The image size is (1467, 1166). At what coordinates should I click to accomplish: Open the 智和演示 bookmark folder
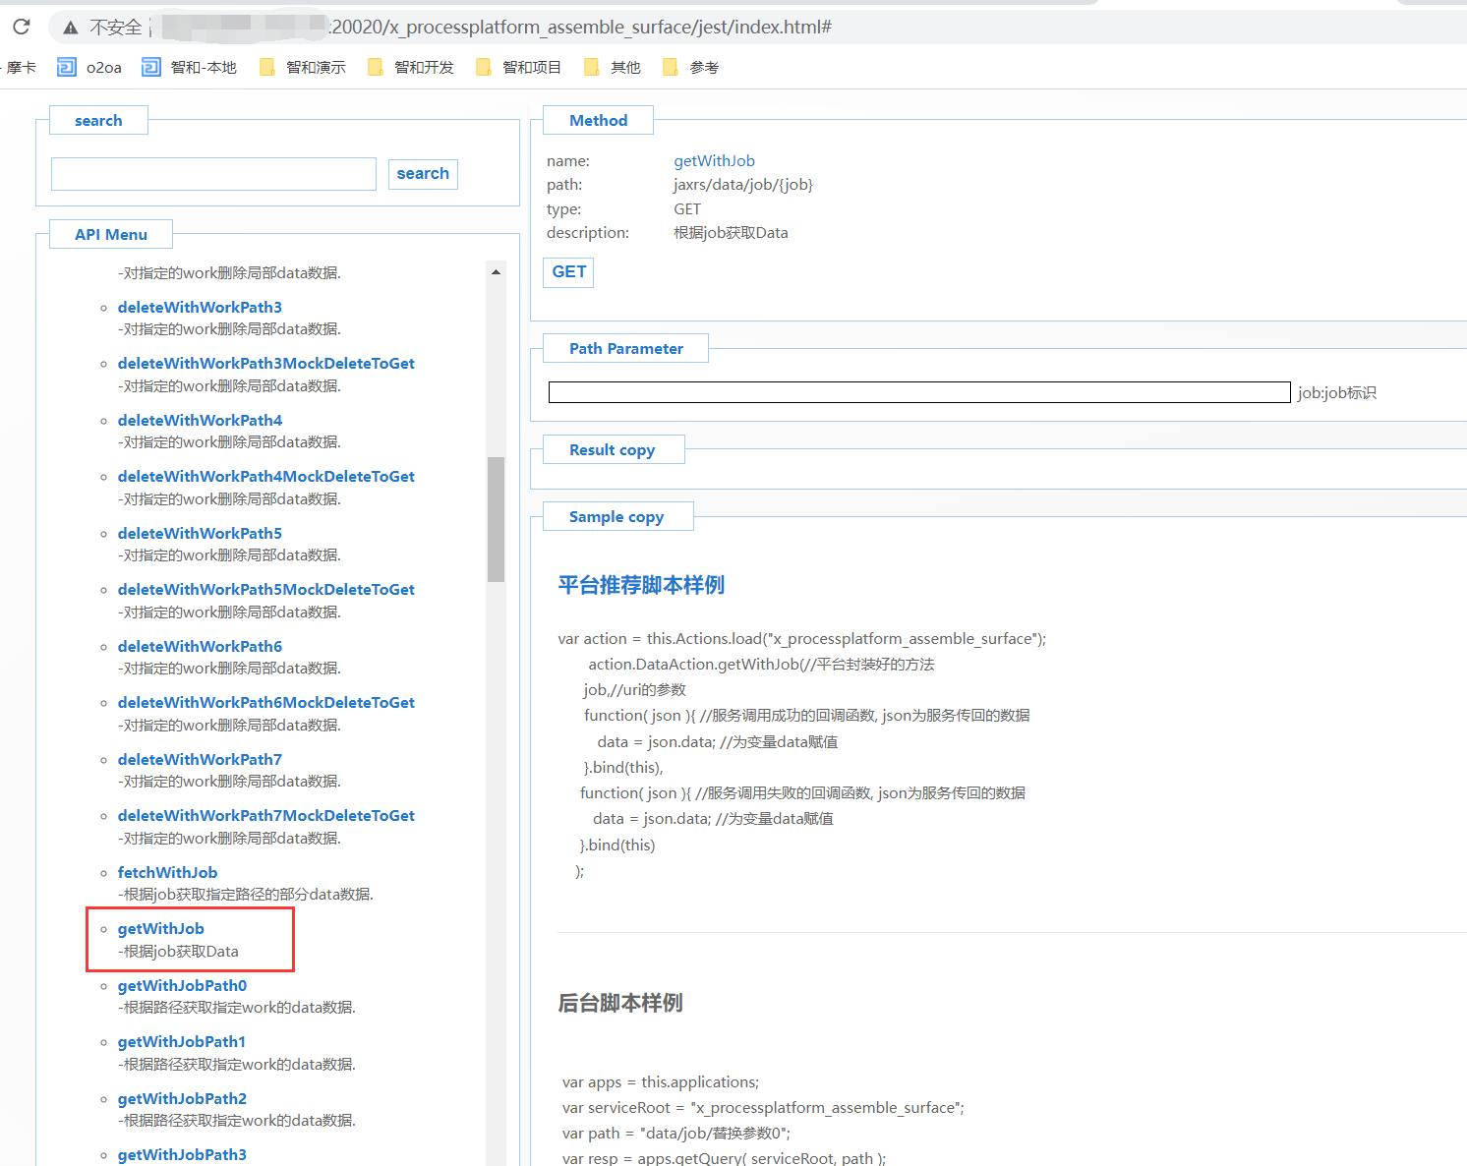tap(303, 67)
